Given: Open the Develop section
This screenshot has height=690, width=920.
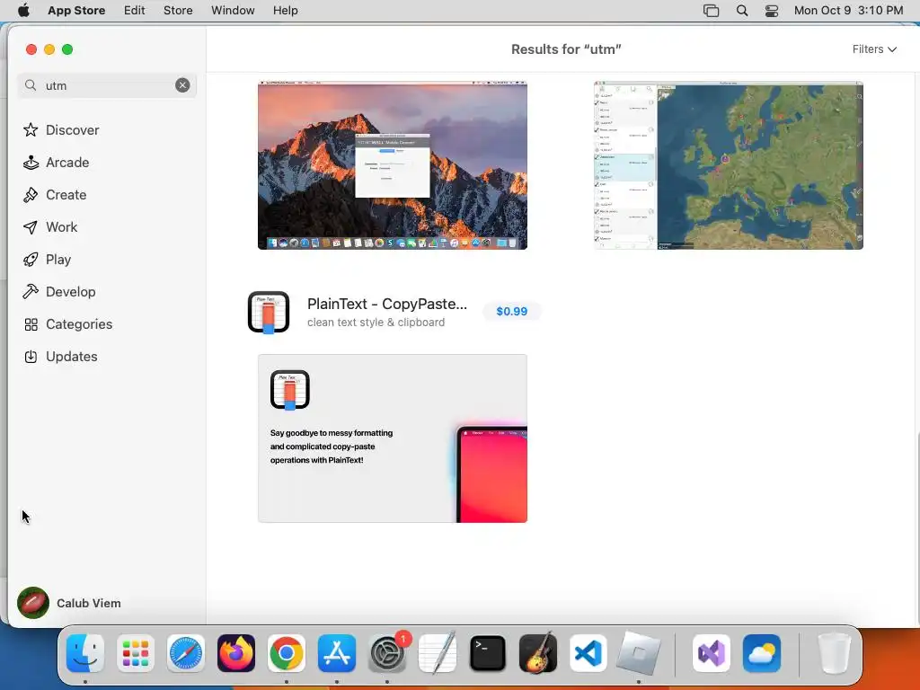Looking at the screenshot, I should pyautogui.click(x=59, y=292).
